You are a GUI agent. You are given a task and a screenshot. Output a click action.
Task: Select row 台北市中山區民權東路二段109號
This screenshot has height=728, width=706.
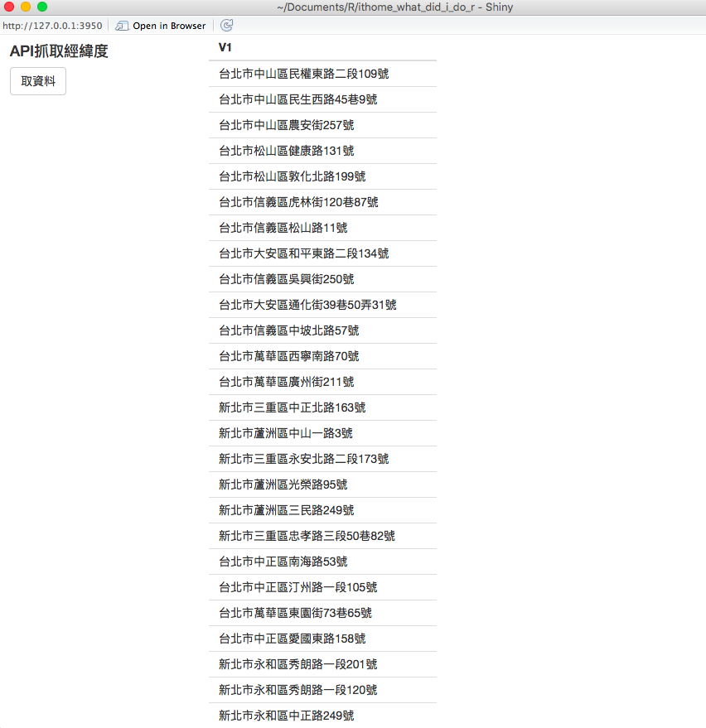[323, 74]
